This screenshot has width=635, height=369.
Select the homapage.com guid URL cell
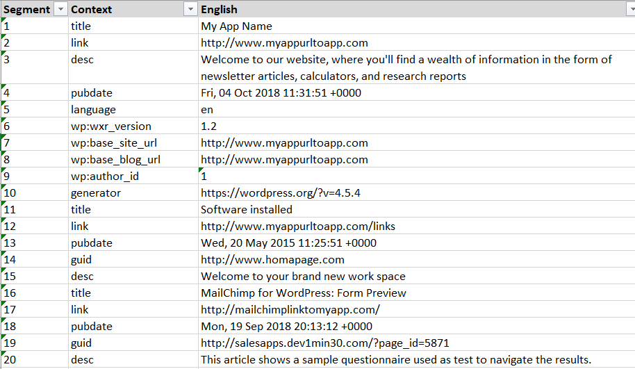[x=272, y=260]
